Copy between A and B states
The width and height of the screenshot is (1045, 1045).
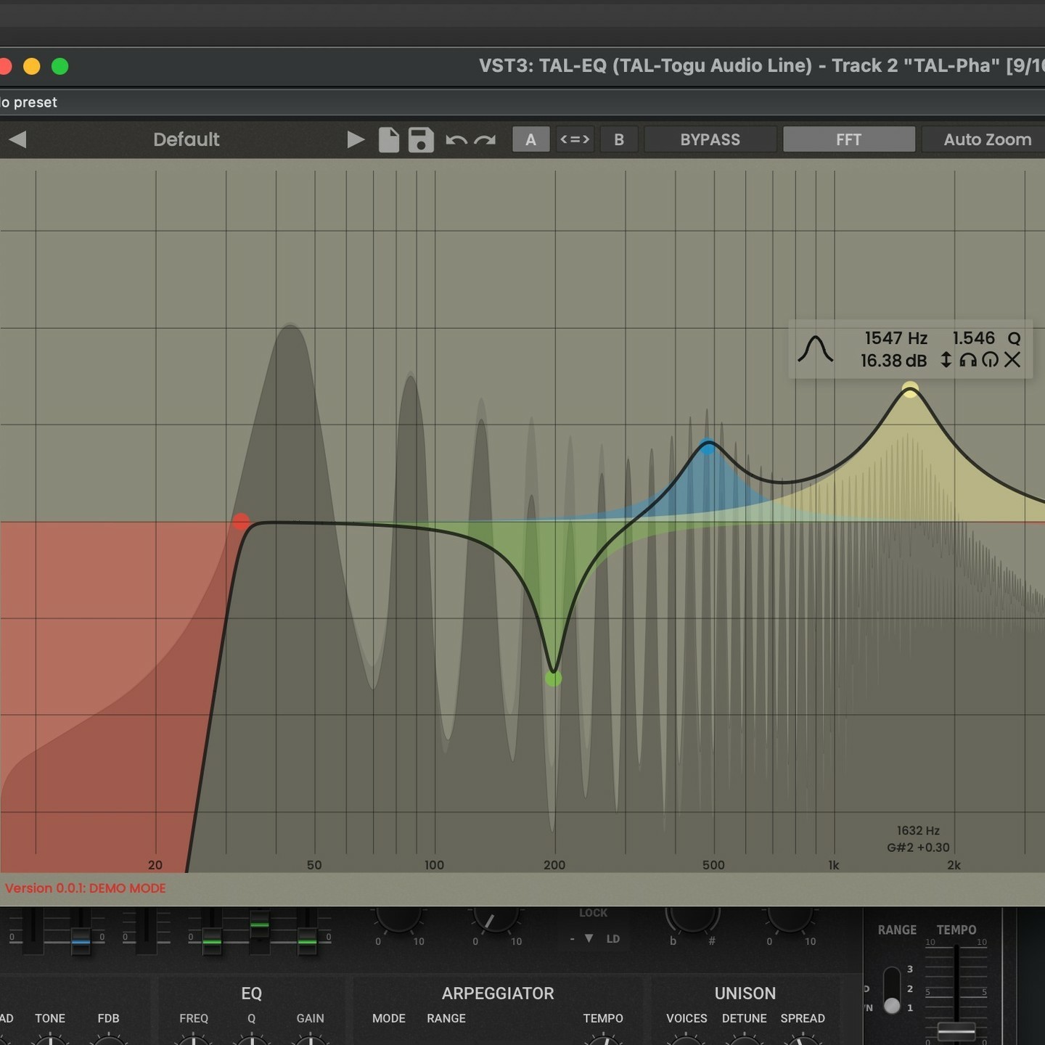tap(575, 139)
